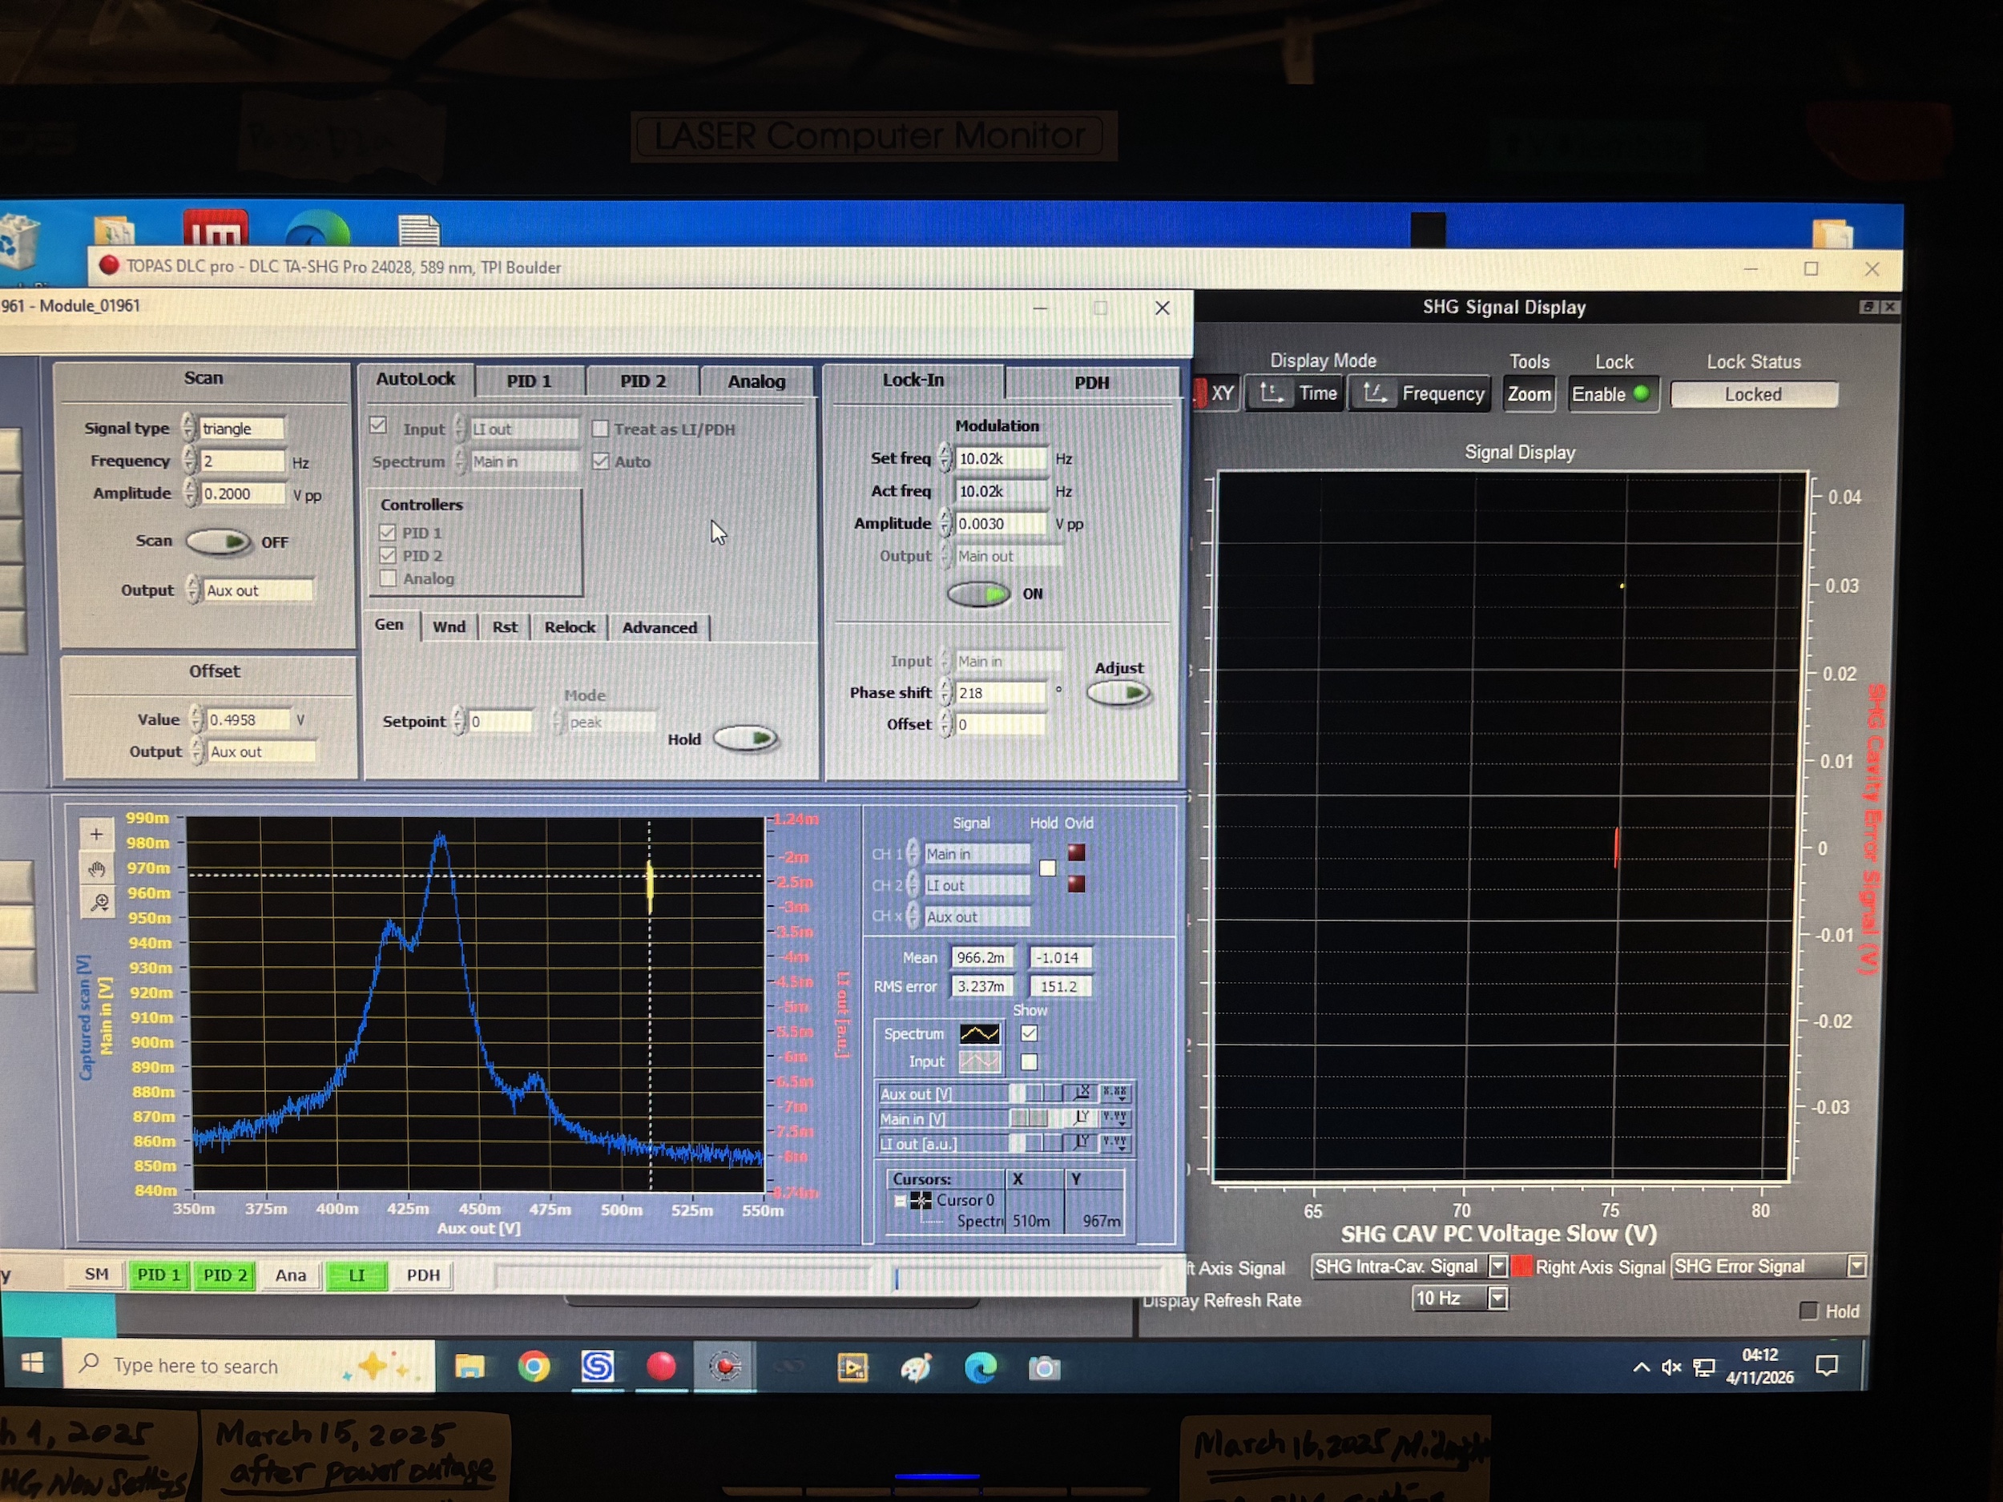Click the LI out axis autoscale Y icon
2003x1502 pixels.
click(1081, 1143)
